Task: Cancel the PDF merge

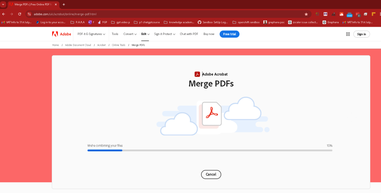Action: (x=211, y=174)
